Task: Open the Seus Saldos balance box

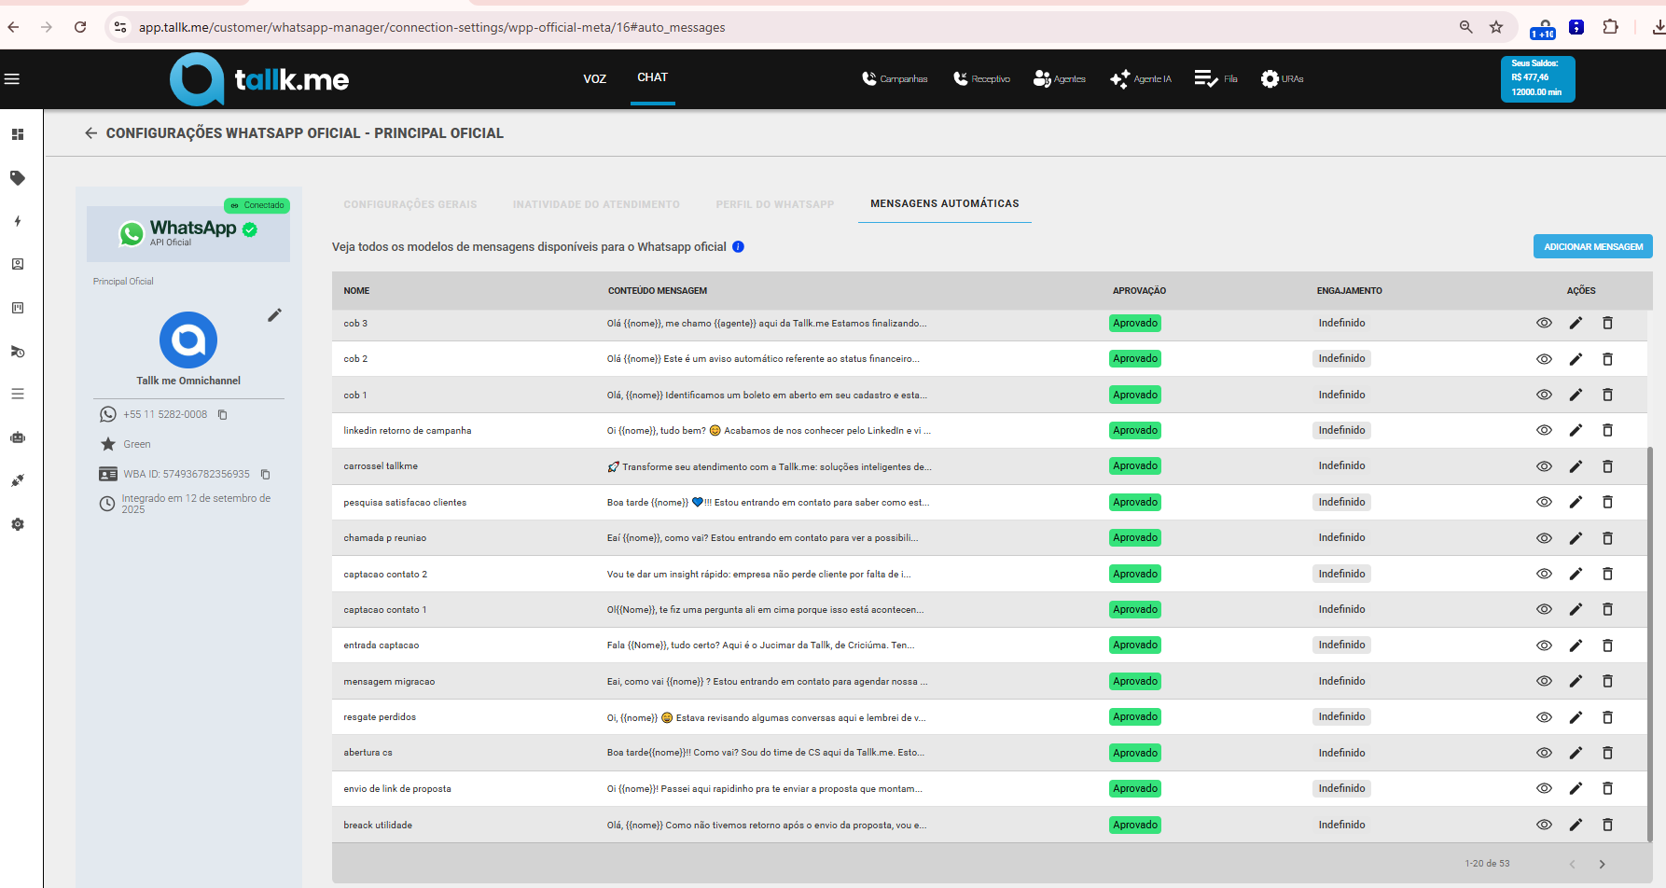Action: tap(1537, 78)
